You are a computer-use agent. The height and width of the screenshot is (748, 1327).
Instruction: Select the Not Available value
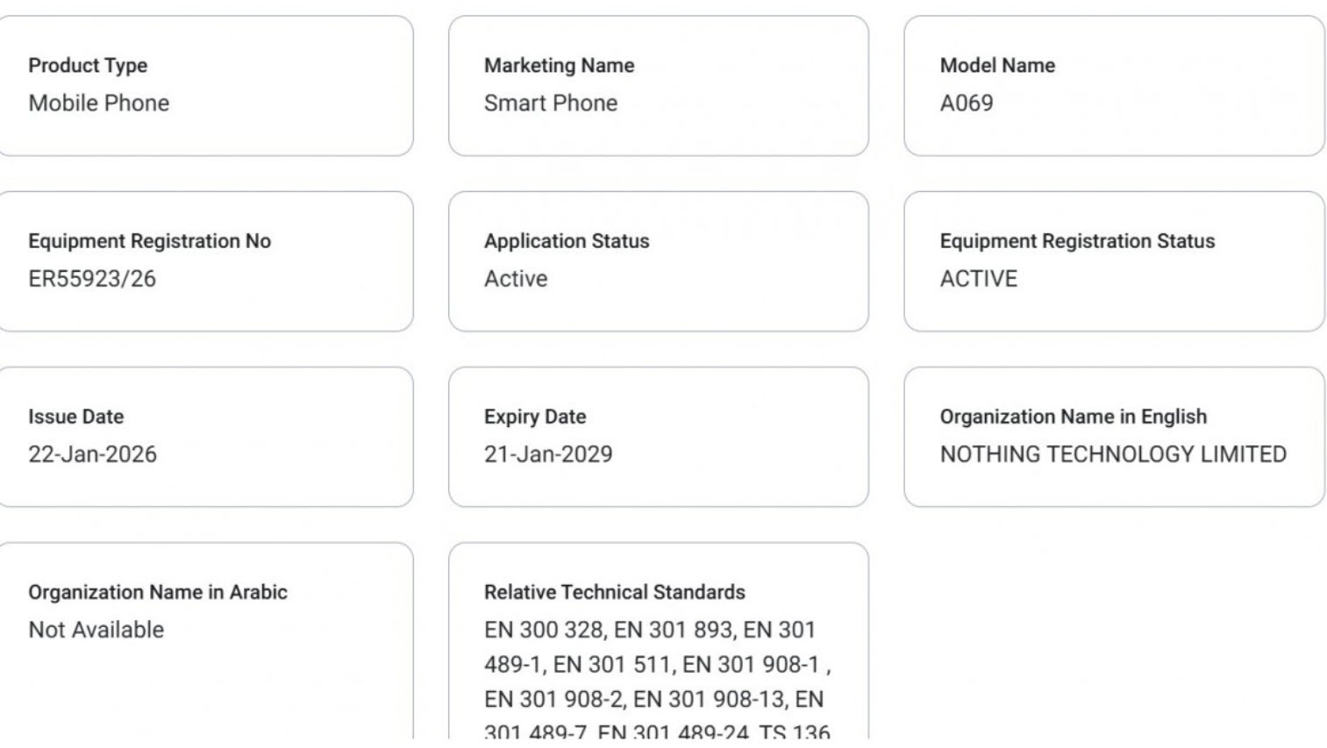96,630
